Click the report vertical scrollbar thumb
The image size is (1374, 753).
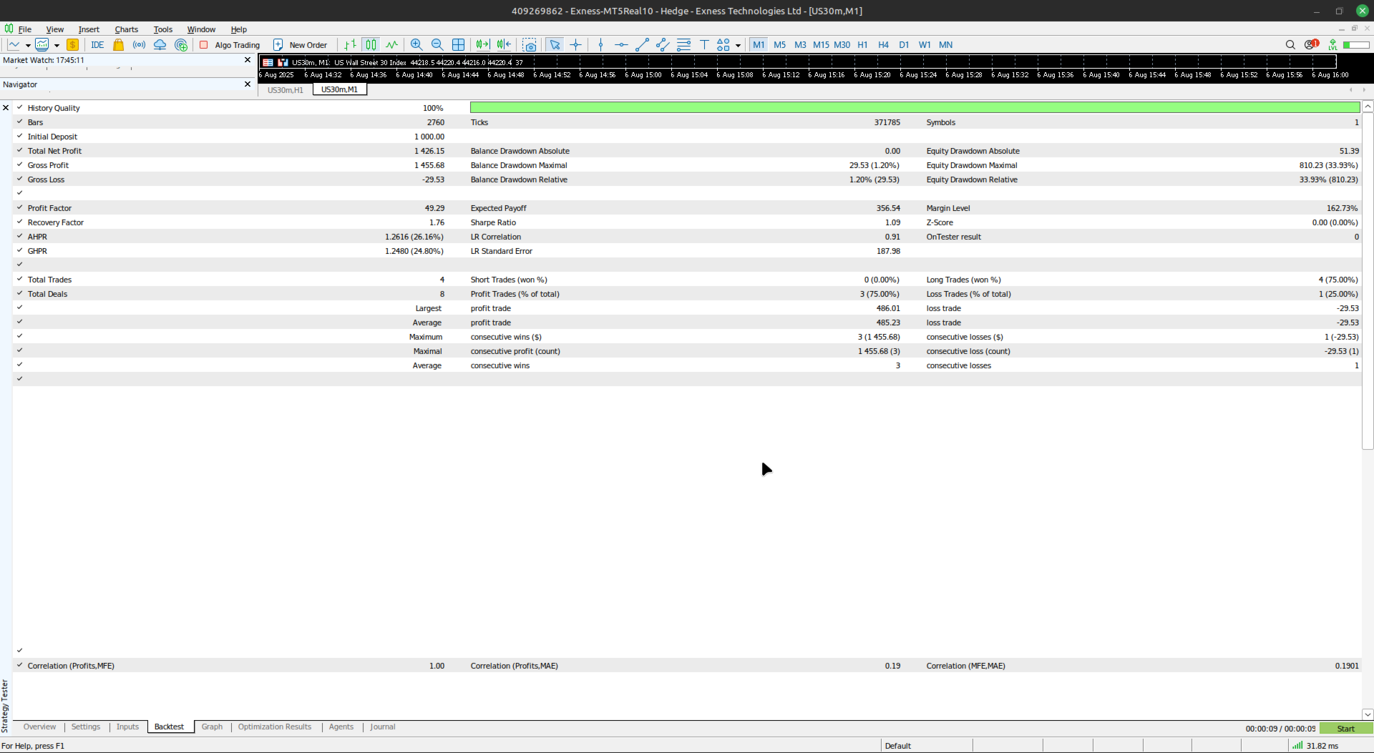pyautogui.click(x=1368, y=280)
